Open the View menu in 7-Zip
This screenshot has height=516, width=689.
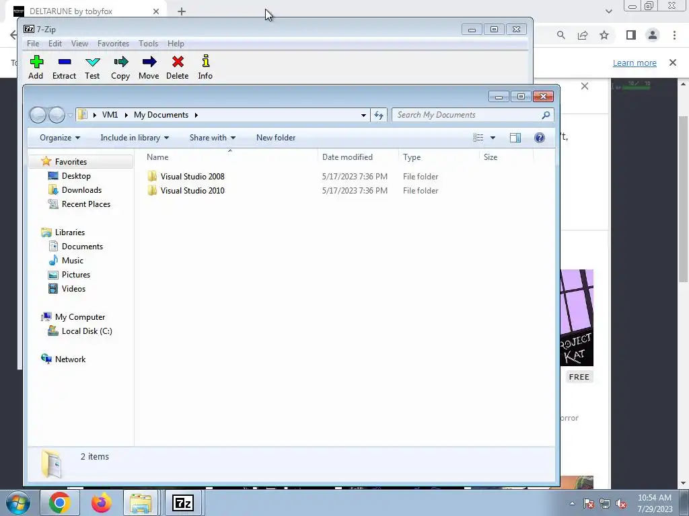point(79,44)
